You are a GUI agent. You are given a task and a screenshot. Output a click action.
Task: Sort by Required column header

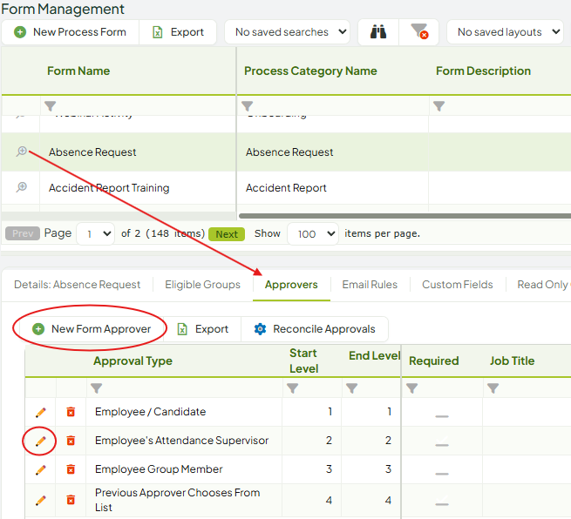tap(434, 361)
